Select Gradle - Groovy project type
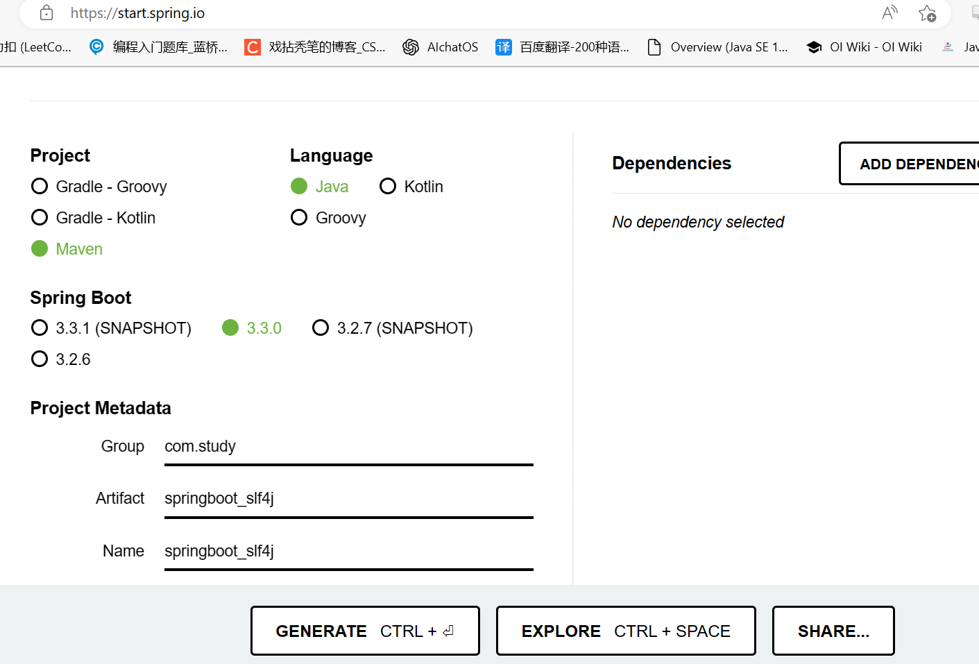This screenshot has width=979, height=664. point(40,186)
